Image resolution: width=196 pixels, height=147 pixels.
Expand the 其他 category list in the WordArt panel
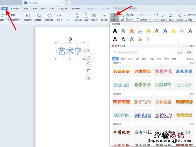coord(189,59)
